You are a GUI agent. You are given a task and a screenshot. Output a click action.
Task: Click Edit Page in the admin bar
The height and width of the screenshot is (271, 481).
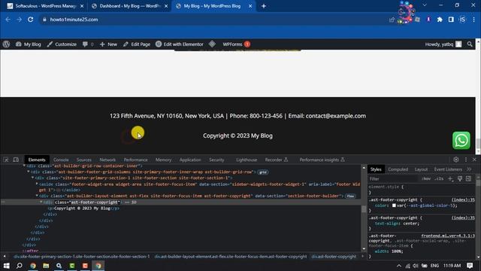[x=137, y=44]
